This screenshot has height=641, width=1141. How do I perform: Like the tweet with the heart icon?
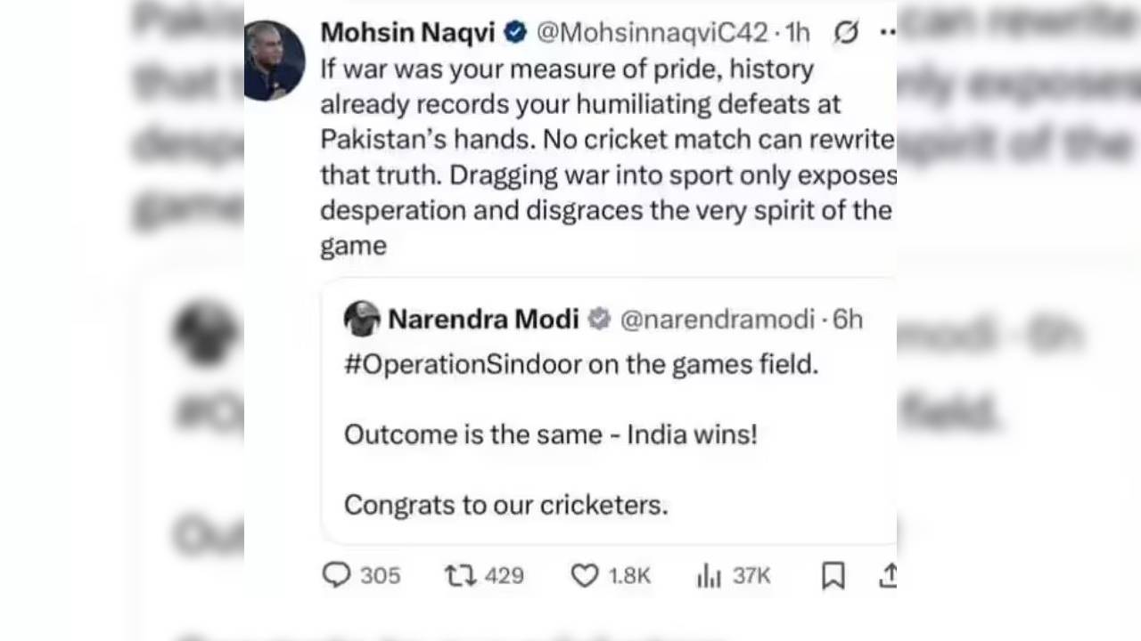click(584, 576)
